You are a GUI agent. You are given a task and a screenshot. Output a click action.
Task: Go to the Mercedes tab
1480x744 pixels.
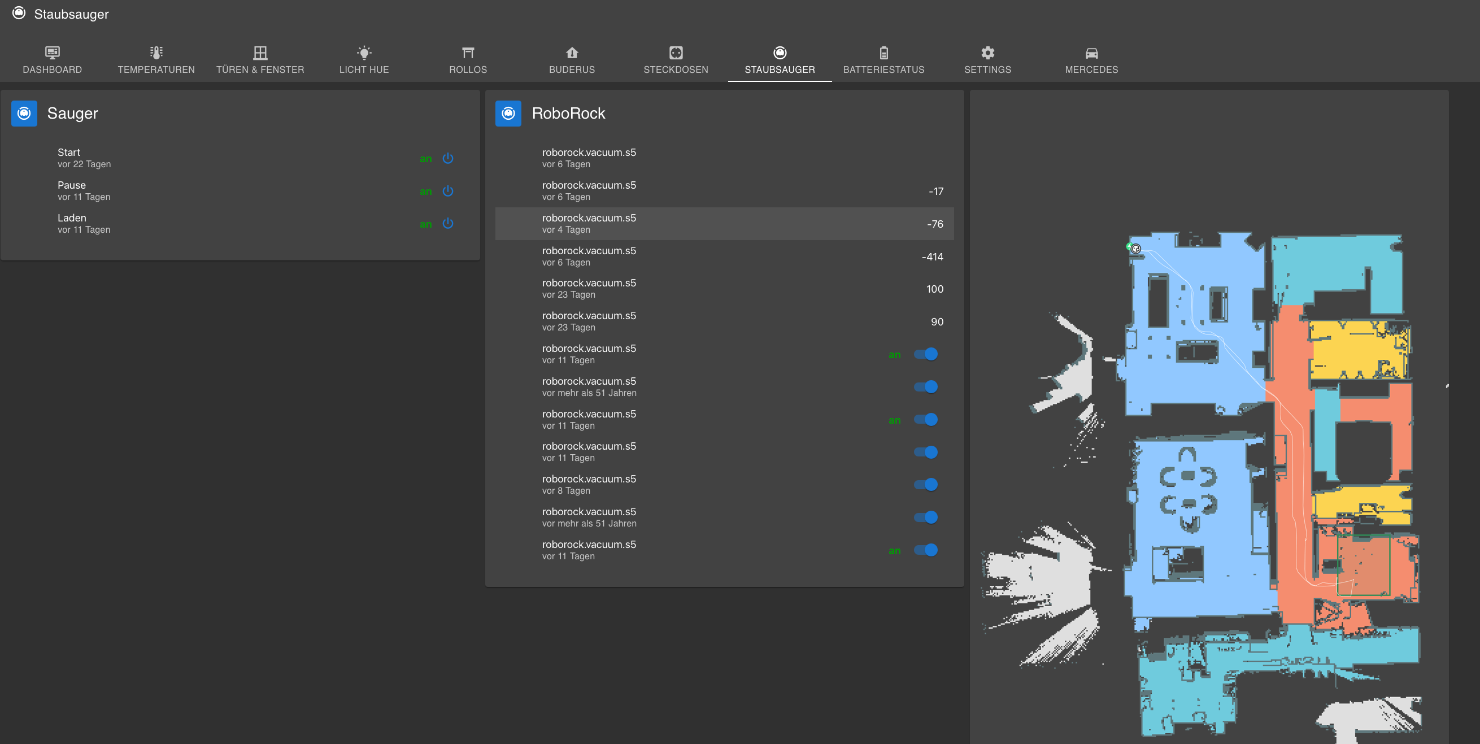[1091, 60]
